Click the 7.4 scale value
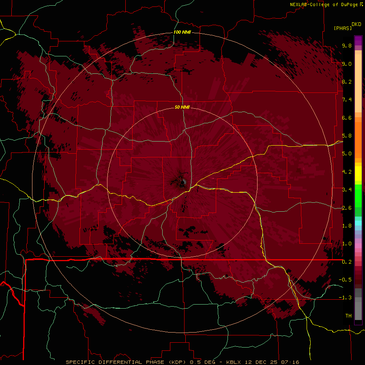The width and height of the screenshot is (365, 365). point(347,100)
